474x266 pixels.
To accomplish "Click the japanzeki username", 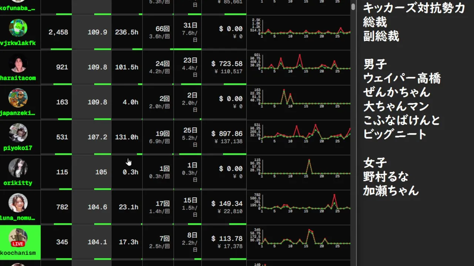I will click(18, 113).
